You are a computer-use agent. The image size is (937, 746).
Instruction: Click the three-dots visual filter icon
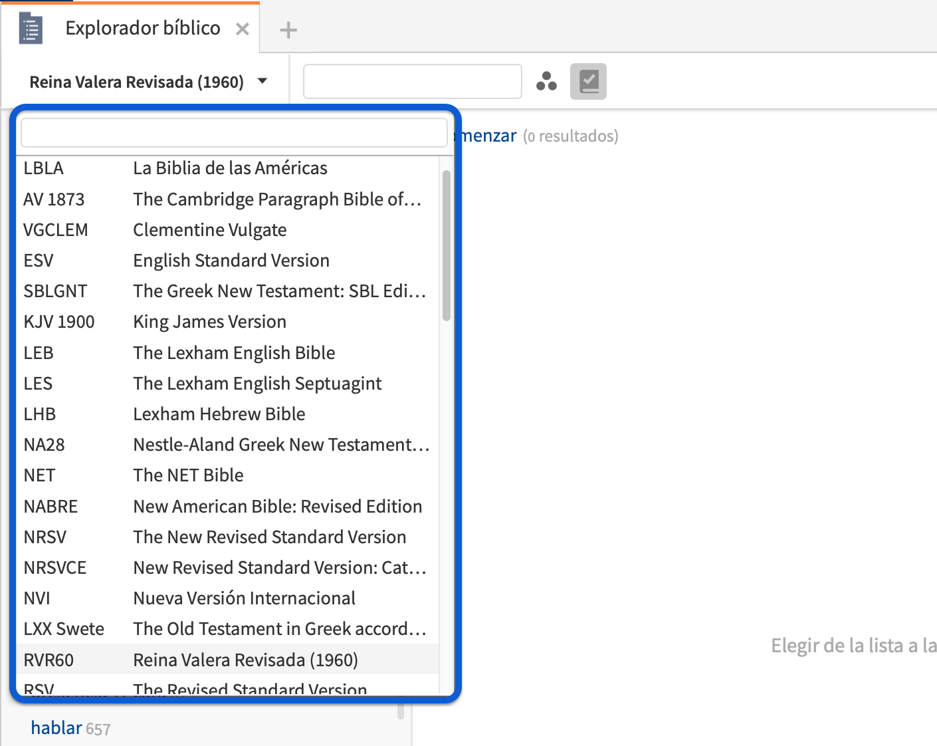tap(546, 81)
